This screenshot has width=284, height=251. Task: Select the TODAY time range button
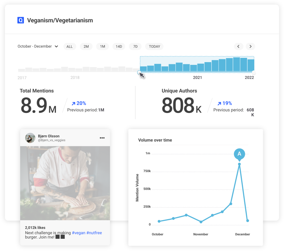154,47
